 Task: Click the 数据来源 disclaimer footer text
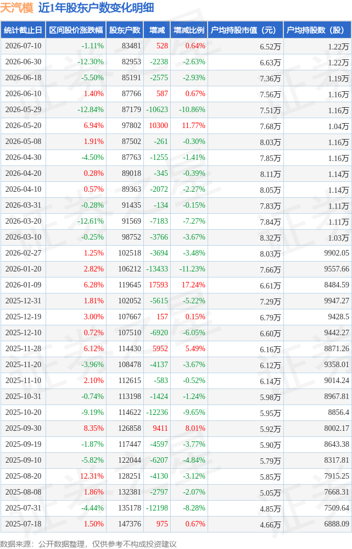[88, 544]
